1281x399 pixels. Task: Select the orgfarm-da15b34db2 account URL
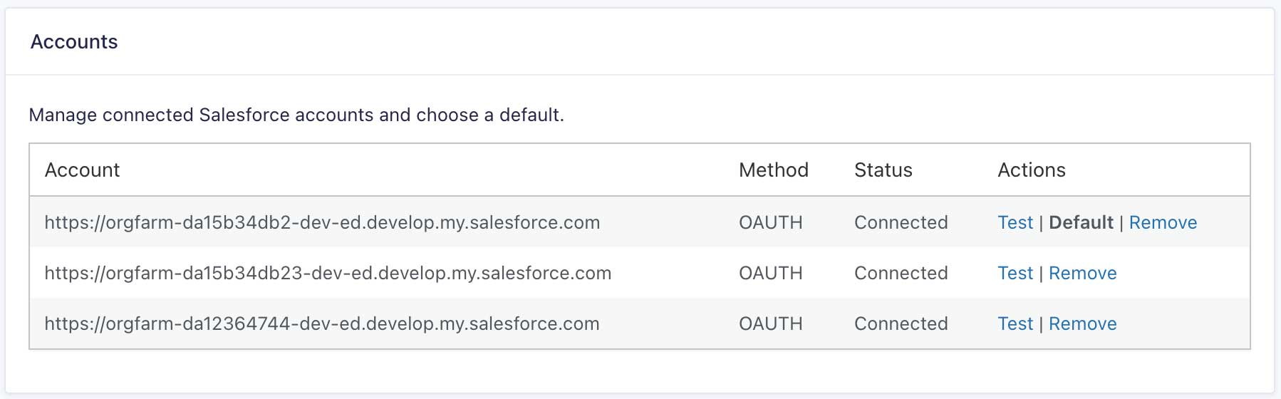pos(322,223)
